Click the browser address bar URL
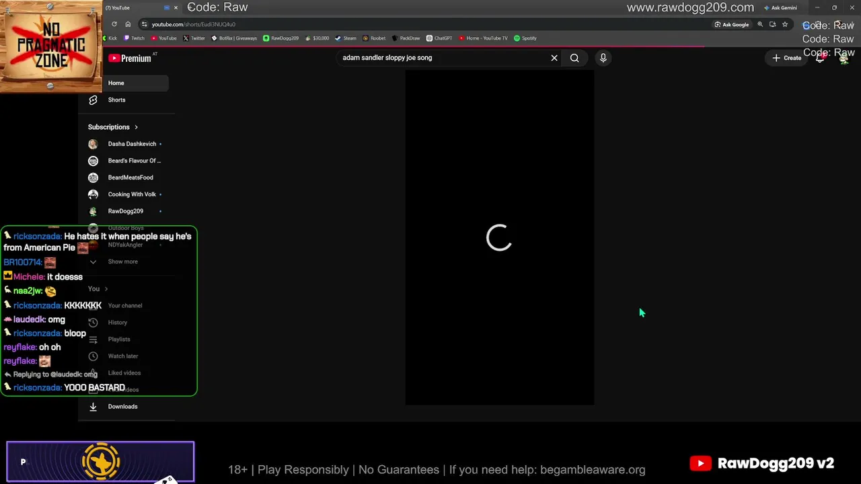 click(194, 24)
